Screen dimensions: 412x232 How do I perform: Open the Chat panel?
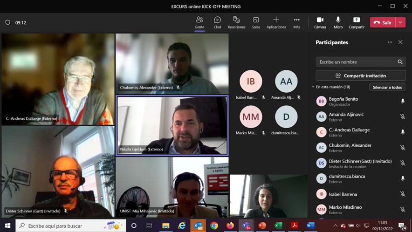click(x=217, y=23)
